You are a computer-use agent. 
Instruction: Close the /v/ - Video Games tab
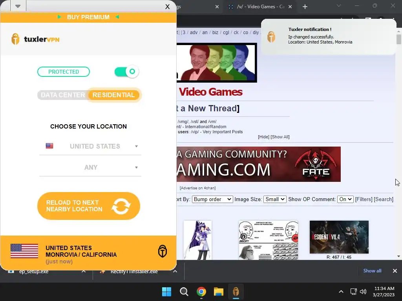pyautogui.click(x=290, y=7)
